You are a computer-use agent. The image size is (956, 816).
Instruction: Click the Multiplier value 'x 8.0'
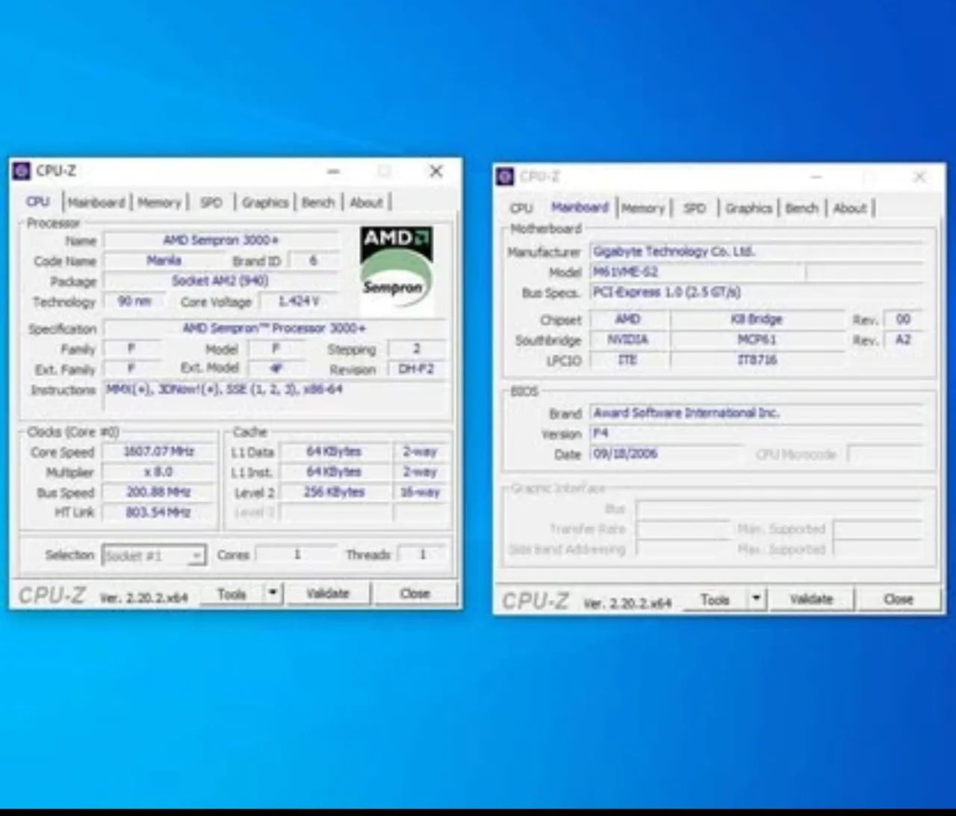coord(158,472)
